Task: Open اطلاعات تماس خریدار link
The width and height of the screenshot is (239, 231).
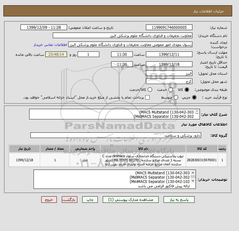Action: 50,45
